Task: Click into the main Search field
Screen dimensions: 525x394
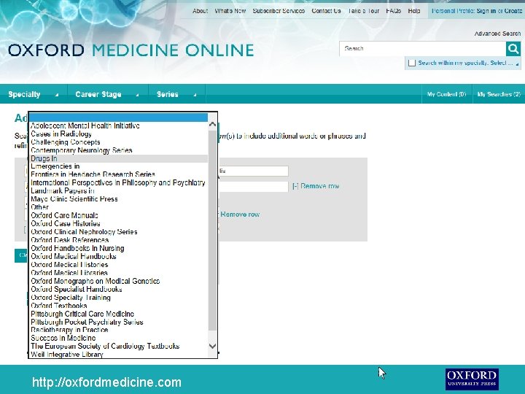Action: (422, 49)
